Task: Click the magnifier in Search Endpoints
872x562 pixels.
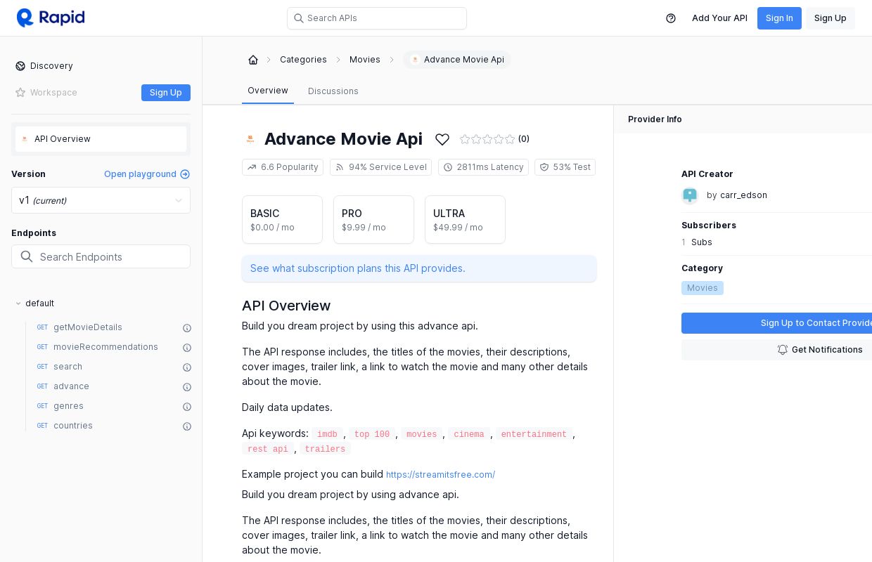Action: coord(27,256)
